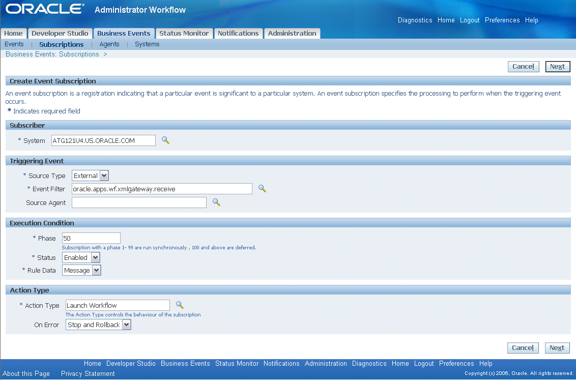Click footer Business Events link

coord(185,364)
